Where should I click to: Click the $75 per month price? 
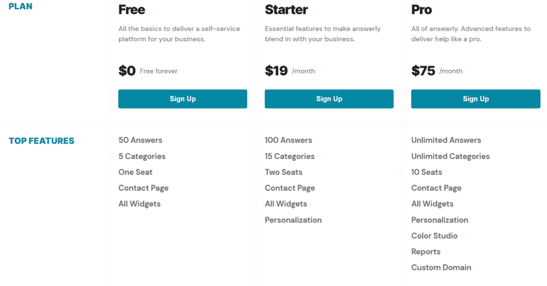click(436, 71)
